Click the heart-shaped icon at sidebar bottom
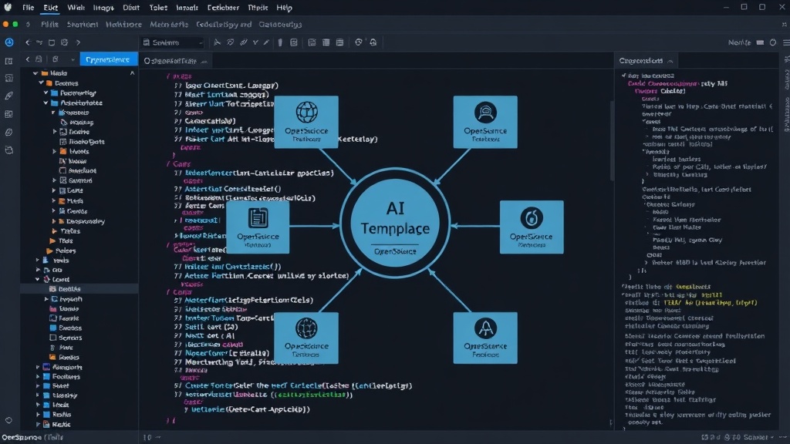This screenshot has height=444, width=790. click(8, 420)
